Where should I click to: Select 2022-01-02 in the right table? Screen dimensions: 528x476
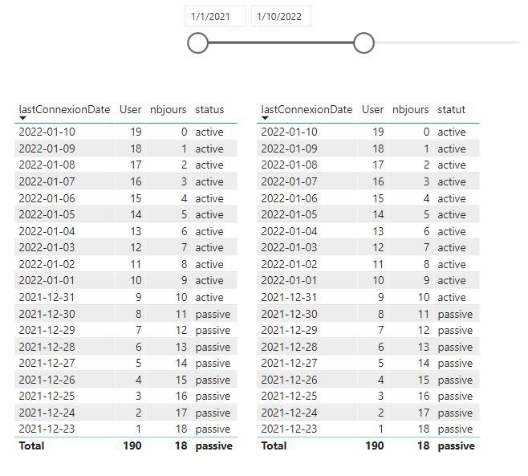289,264
